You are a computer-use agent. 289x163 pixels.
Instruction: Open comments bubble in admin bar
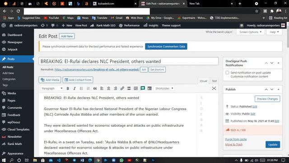pos(54,25)
